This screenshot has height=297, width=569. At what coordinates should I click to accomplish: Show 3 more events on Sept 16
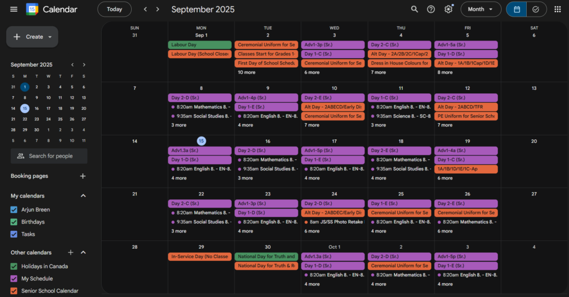click(x=245, y=178)
